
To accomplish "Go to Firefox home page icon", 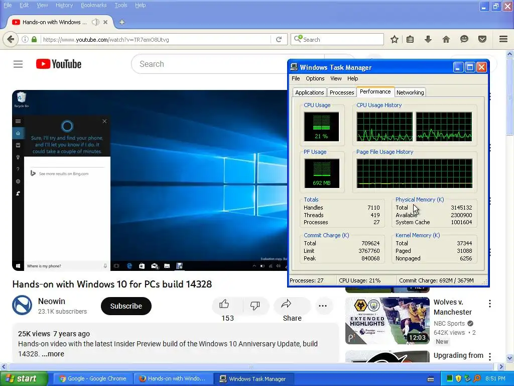I will click(x=446, y=39).
